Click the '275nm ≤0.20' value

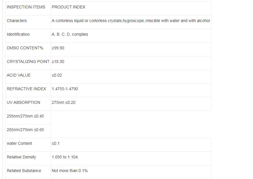tap(63, 102)
